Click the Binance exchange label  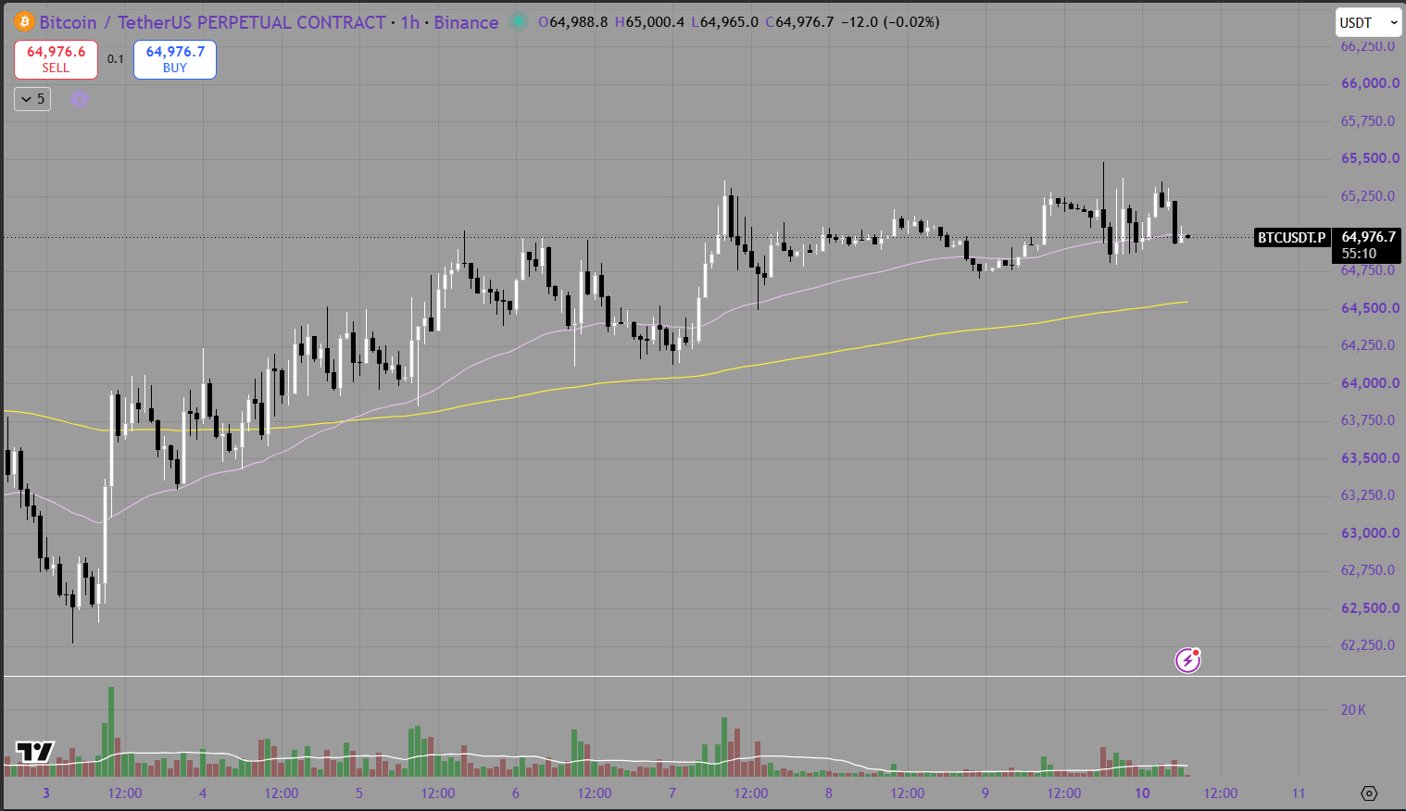pos(466,22)
